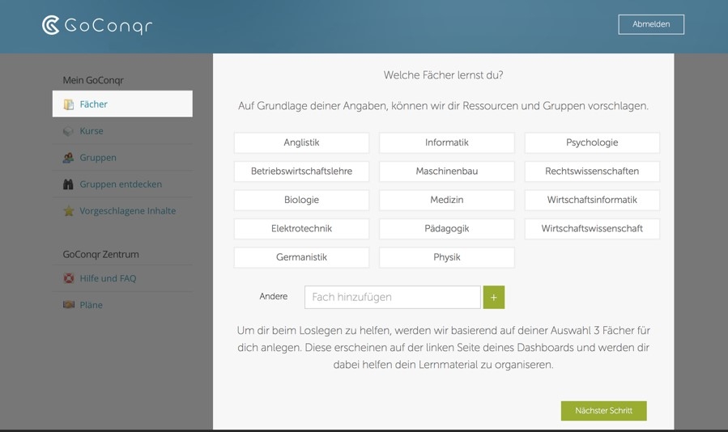Choose Psychologie as a subject
Screen dimensions: 728x432
[x=591, y=142]
